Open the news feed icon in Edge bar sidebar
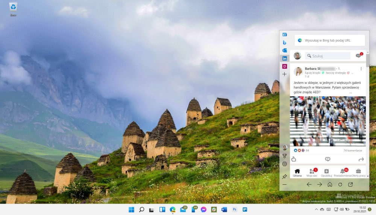Image resolution: width=376 pixels, height=215 pixels. [284, 35]
